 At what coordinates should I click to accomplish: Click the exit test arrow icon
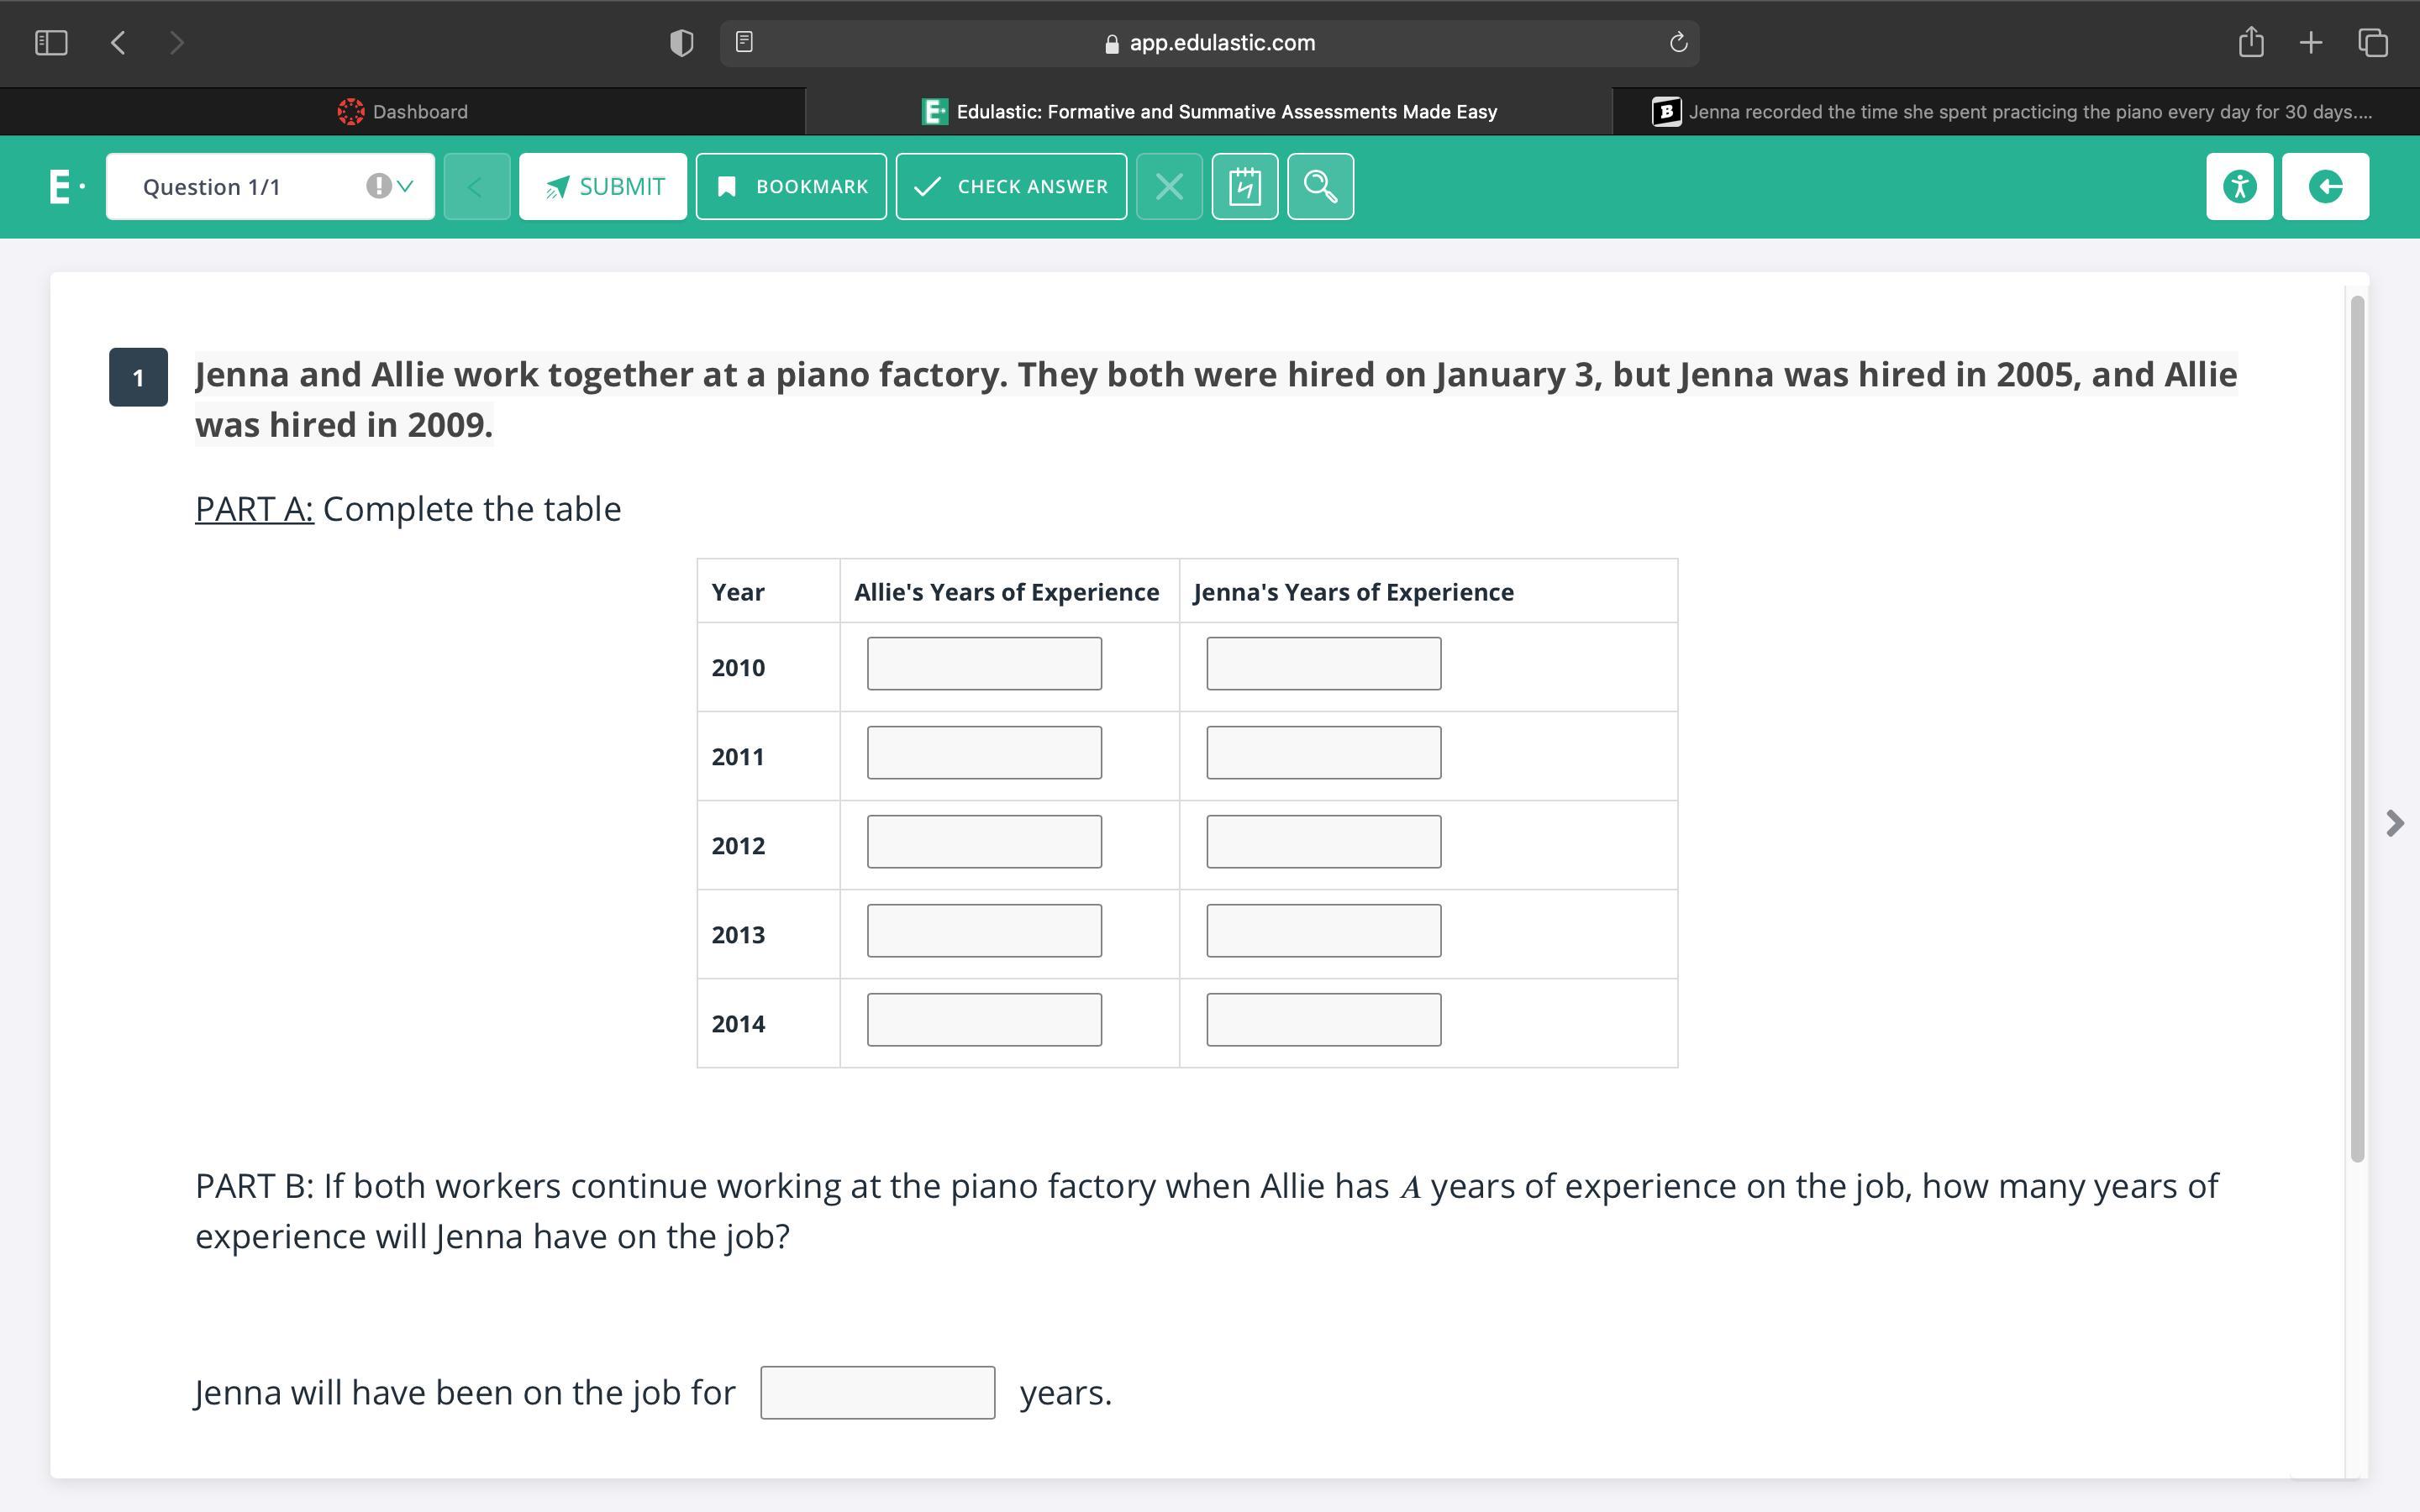(x=2325, y=186)
